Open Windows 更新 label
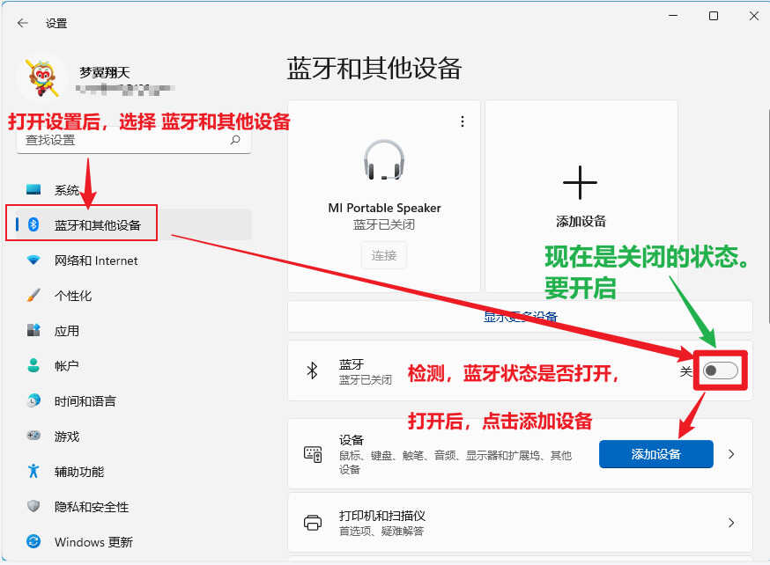The image size is (770, 565). pyautogui.click(x=93, y=542)
